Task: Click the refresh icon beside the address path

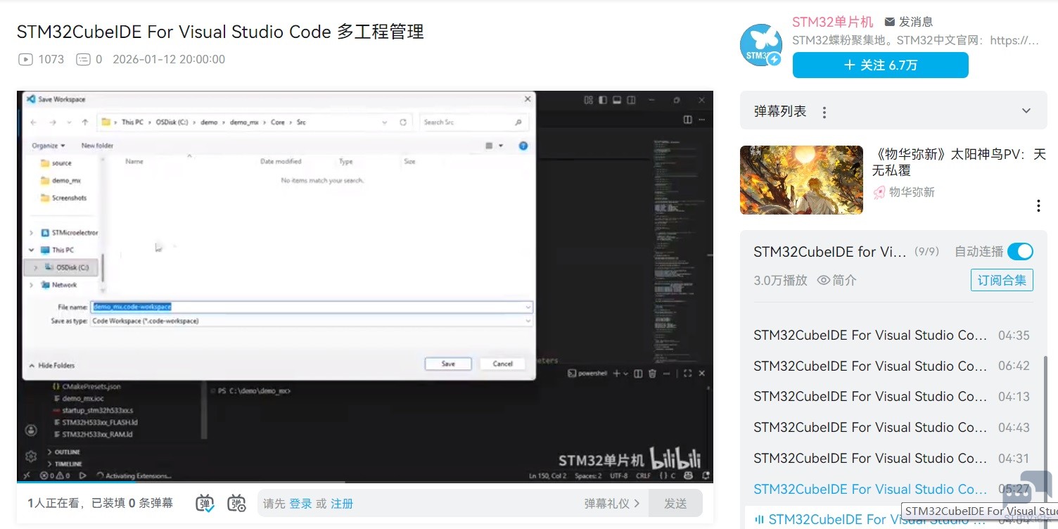Action: [403, 122]
